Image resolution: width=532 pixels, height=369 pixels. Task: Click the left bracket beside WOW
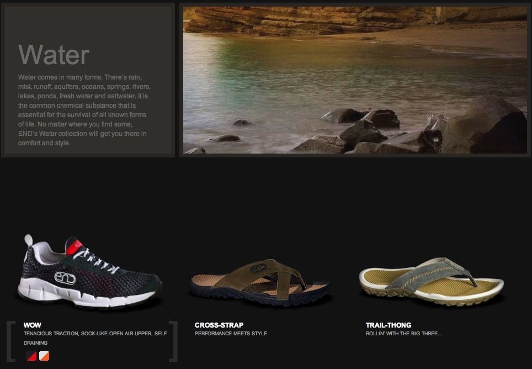pos(11,341)
